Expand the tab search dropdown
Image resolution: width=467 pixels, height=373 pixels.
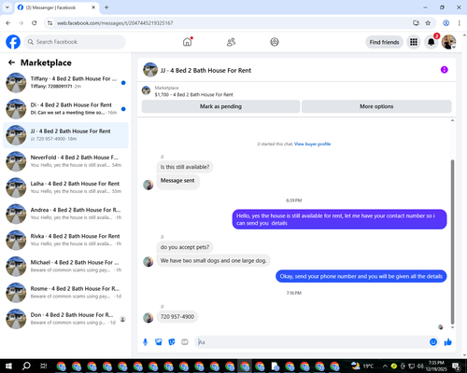coord(7,7)
